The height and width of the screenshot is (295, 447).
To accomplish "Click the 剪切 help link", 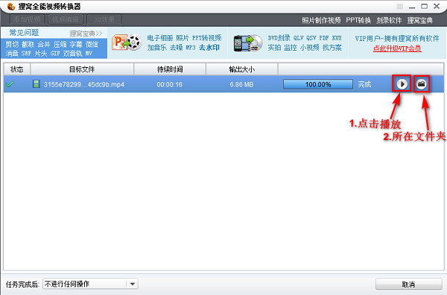I will point(12,45).
